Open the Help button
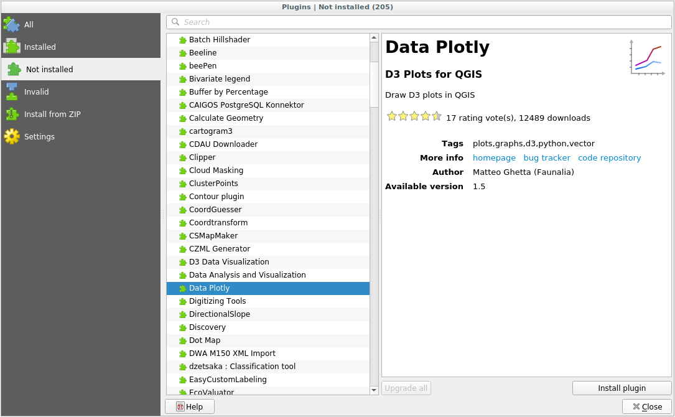This screenshot has height=417, width=675. (190, 406)
